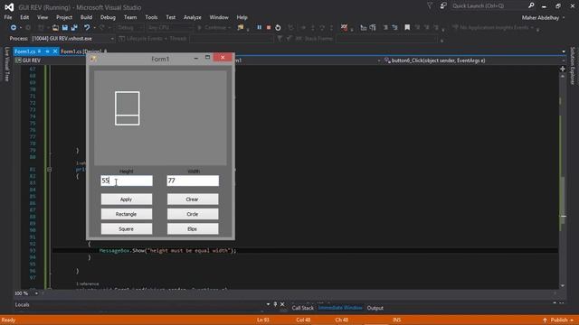Screen dimensions: 579x325
Task: Open the Tools menu
Action: (151, 17)
